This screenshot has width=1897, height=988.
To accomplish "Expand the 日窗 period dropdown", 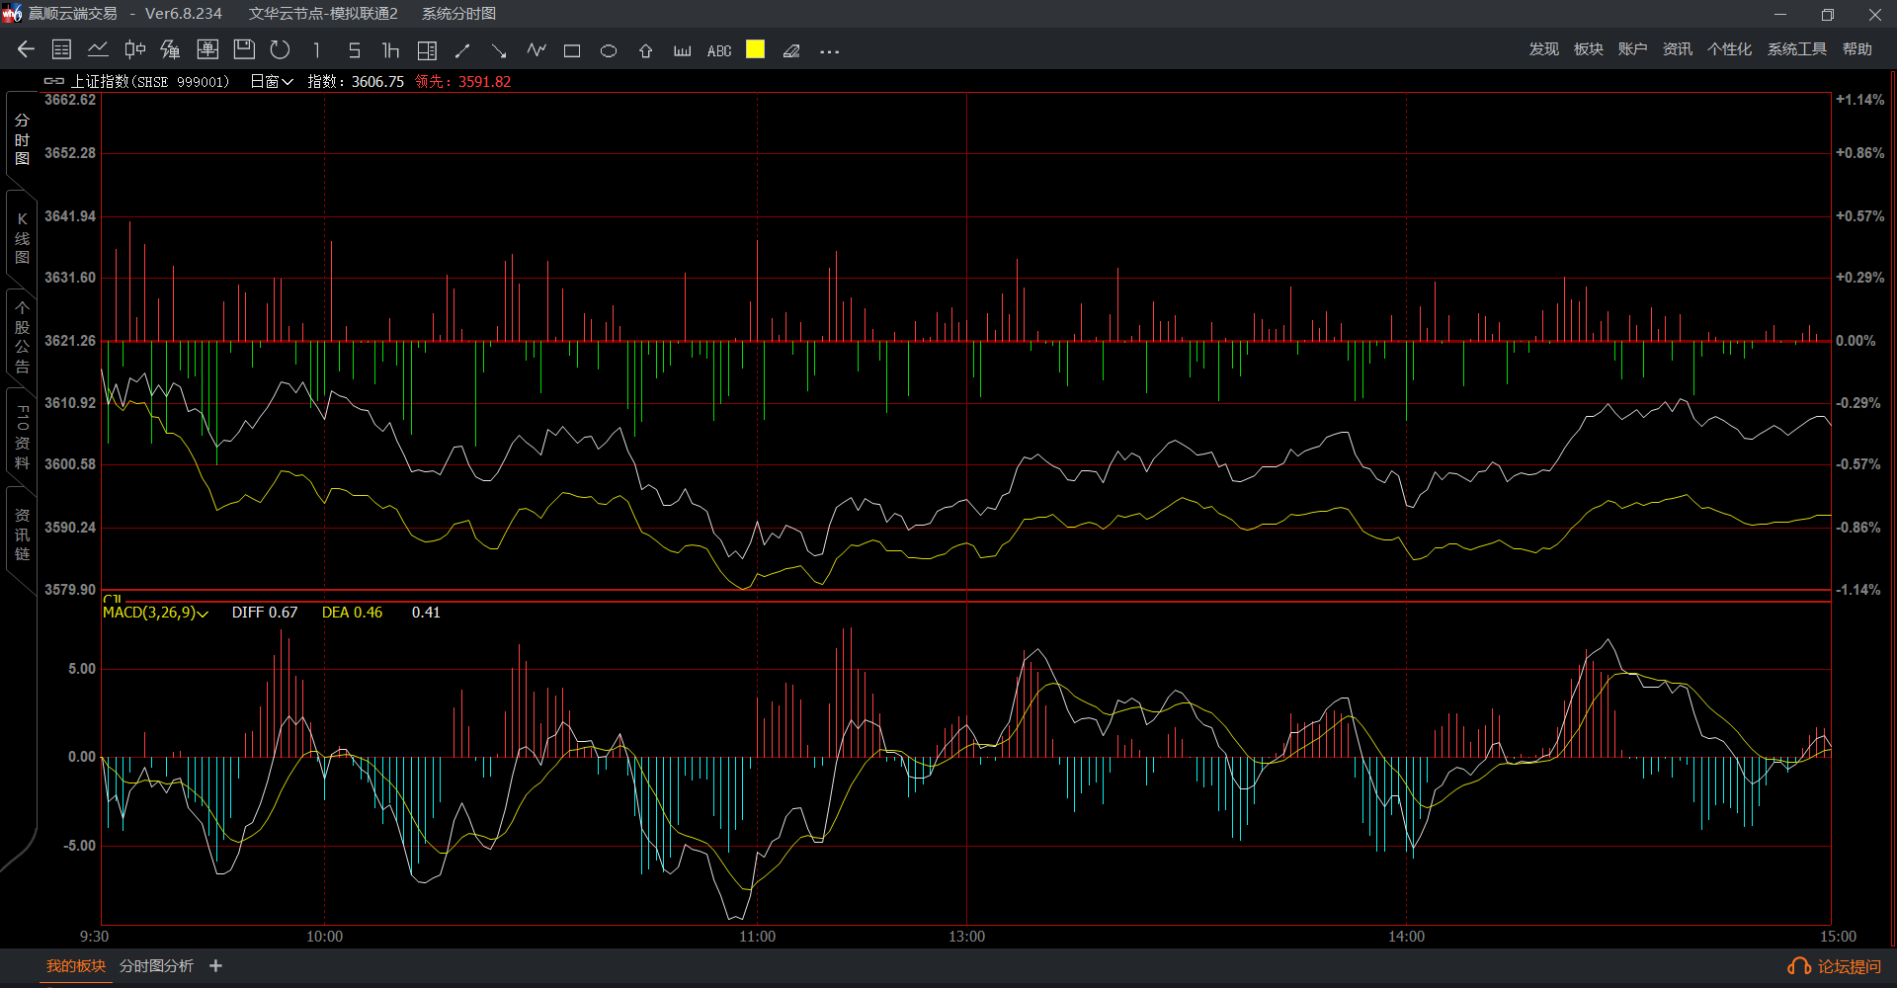I will click(x=272, y=82).
